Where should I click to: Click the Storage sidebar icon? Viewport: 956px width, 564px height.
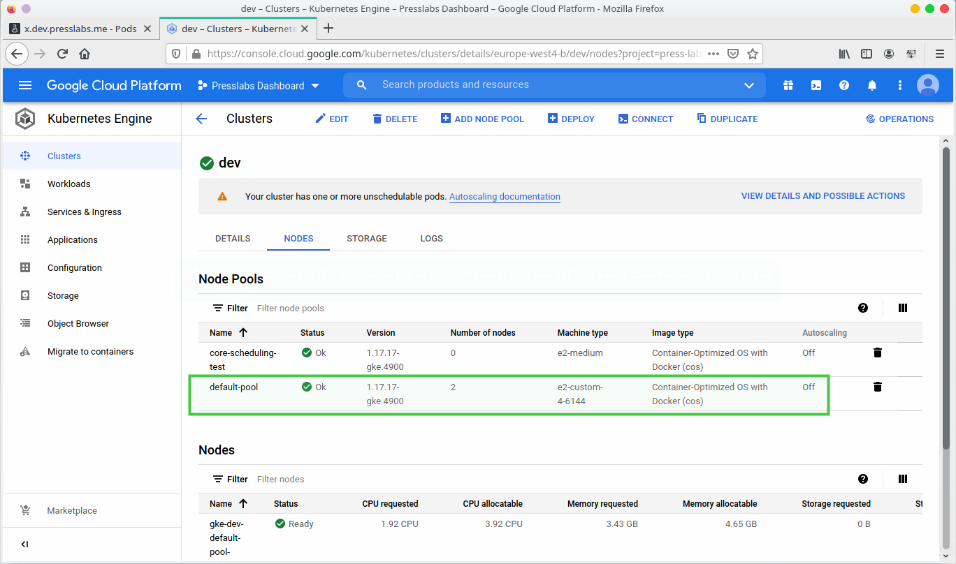pyautogui.click(x=25, y=295)
